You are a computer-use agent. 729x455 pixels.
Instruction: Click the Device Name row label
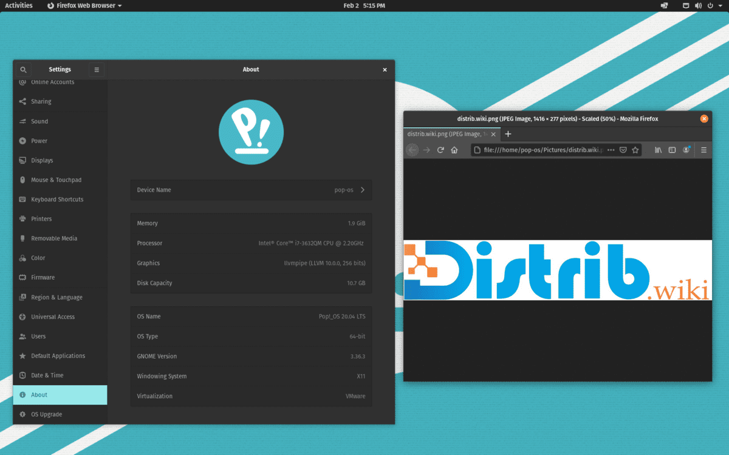coord(154,190)
